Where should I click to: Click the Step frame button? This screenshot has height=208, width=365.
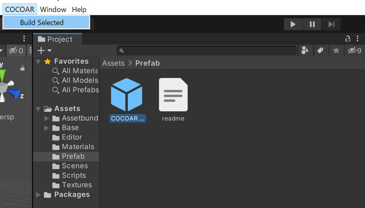(331, 24)
